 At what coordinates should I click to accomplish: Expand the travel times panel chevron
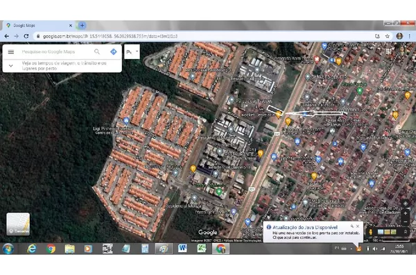[x=11, y=65]
